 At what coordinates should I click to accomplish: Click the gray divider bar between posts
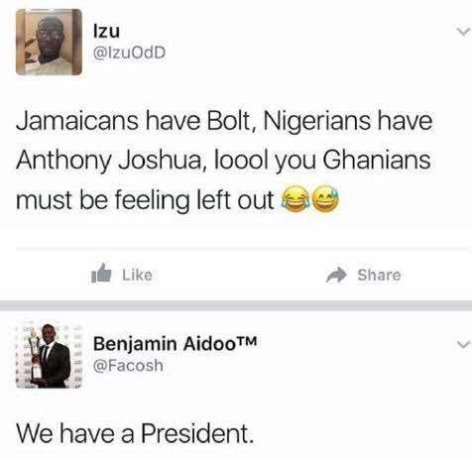click(x=236, y=305)
